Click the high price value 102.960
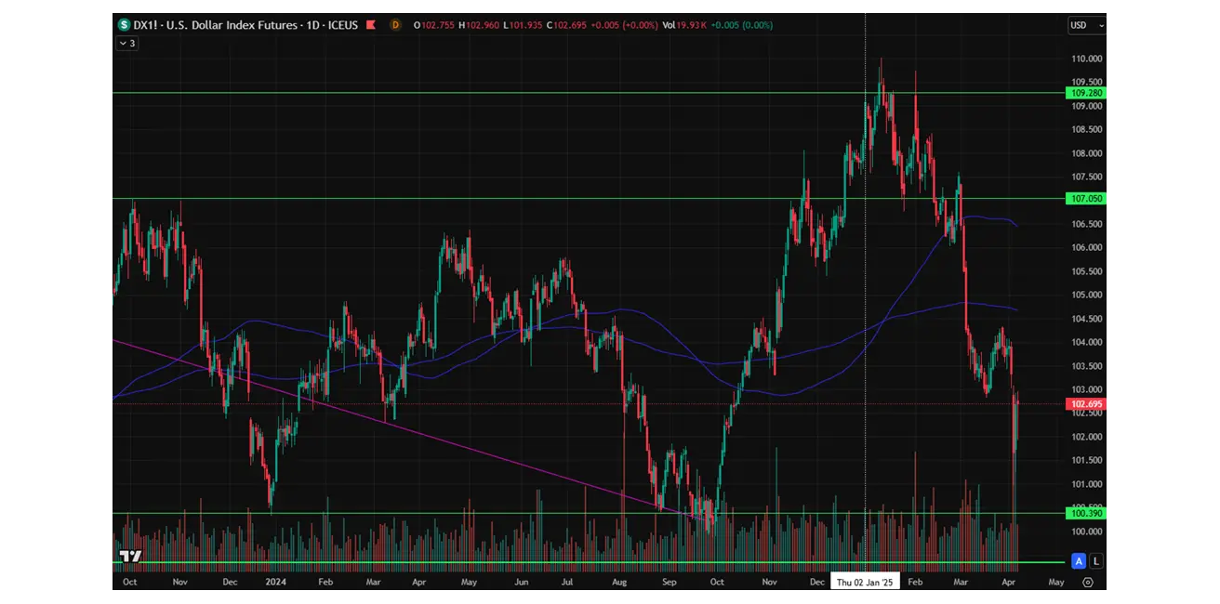The image size is (1220, 604). click(x=481, y=25)
